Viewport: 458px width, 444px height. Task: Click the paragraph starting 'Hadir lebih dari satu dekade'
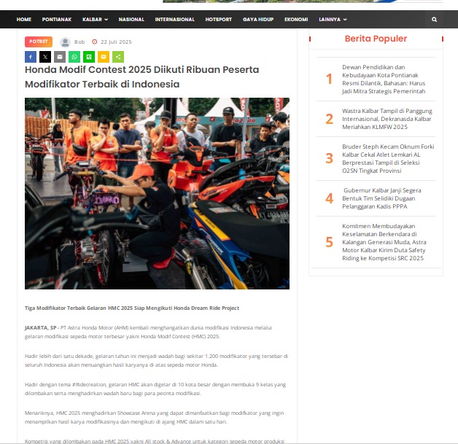click(x=156, y=360)
